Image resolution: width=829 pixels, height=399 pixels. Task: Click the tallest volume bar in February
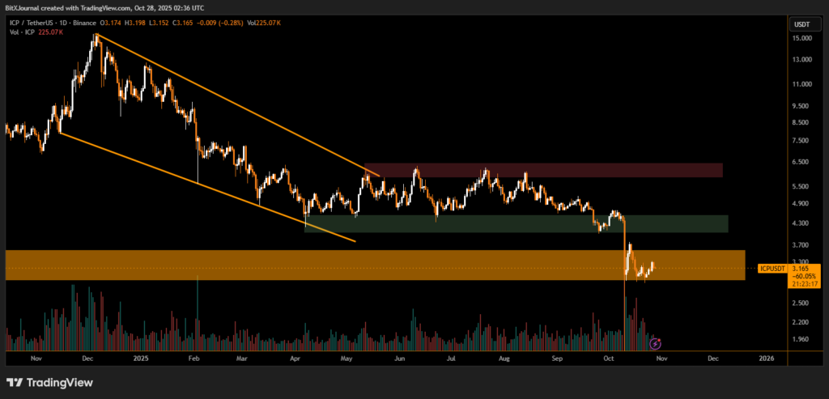[x=197, y=312]
